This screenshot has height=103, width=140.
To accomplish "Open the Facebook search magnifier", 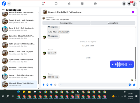I will 9,4.
